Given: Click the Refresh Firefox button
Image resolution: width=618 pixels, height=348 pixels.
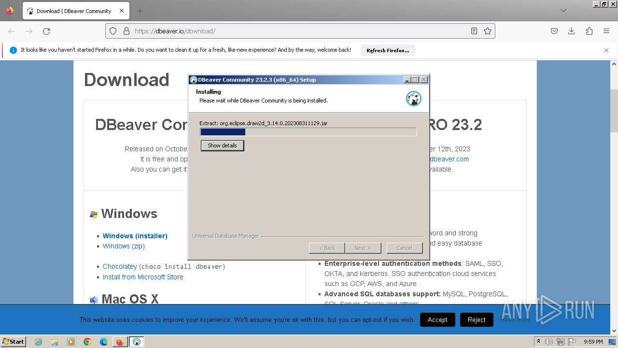Looking at the screenshot, I should point(388,50).
